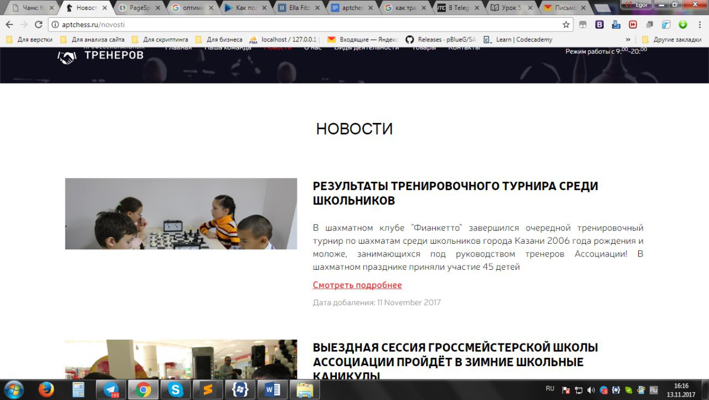Open the Для скриптинга bookmark folder
This screenshot has height=400, width=709.
(160, 40)
